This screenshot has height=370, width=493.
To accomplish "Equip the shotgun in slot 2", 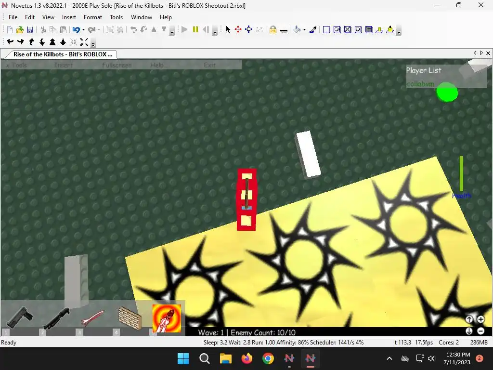I will [56, 318].
